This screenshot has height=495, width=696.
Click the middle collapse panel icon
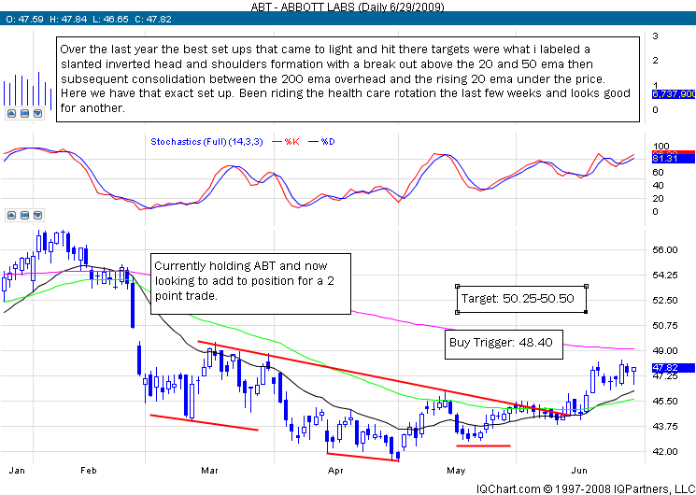click(26, 112)
